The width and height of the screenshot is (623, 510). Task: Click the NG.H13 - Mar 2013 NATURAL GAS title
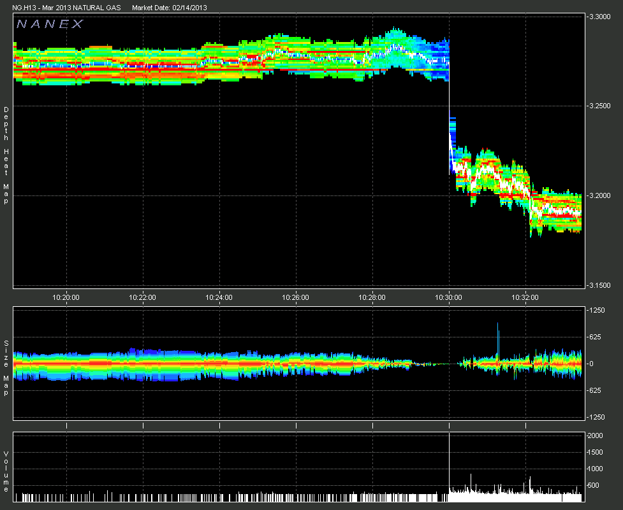click(x=67, y=8)
